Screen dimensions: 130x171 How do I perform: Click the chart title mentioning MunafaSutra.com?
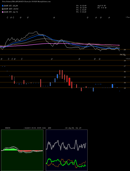point(26,2)
